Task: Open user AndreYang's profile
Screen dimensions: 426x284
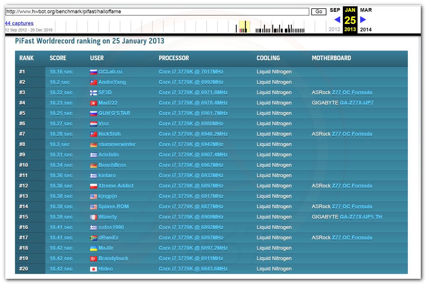Action: 112,82
